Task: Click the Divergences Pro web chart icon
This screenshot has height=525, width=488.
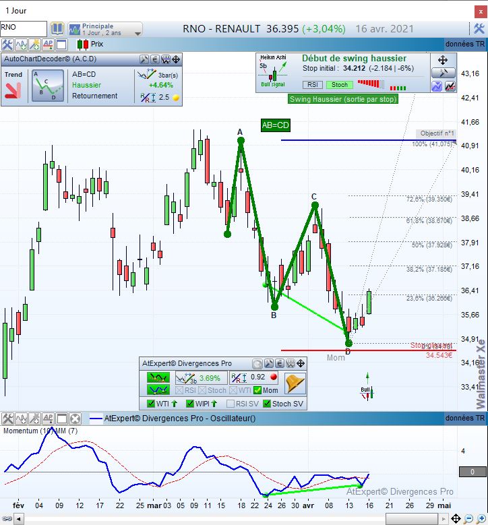Action: (291, 364)
